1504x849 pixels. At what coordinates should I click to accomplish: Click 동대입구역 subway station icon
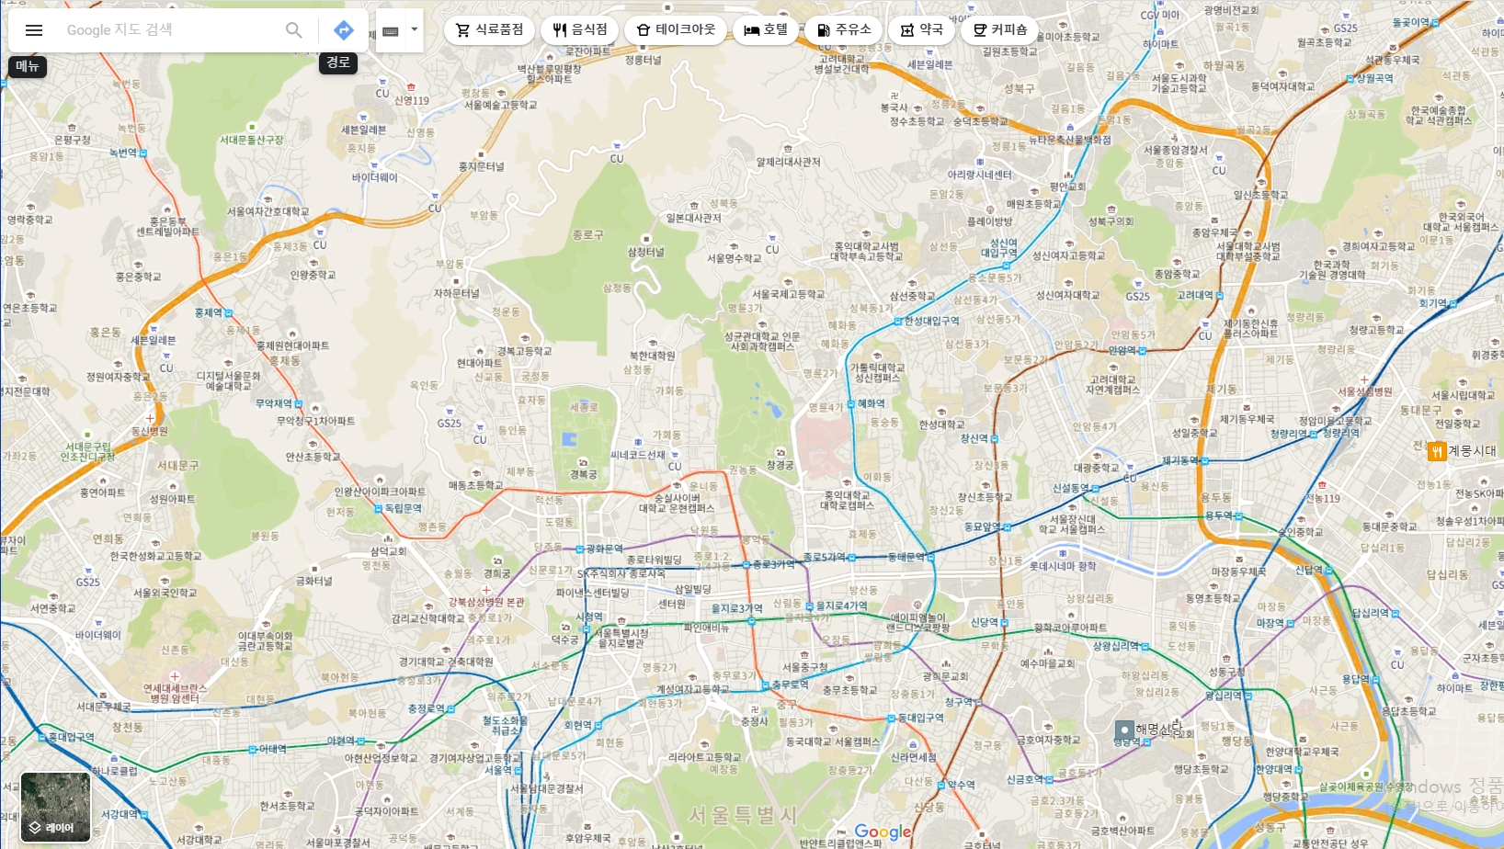click(891, 719)
